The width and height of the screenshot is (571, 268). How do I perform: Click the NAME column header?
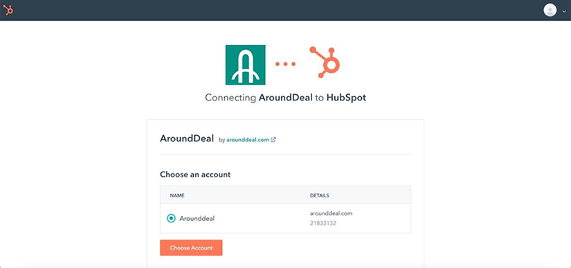point(177,195)
